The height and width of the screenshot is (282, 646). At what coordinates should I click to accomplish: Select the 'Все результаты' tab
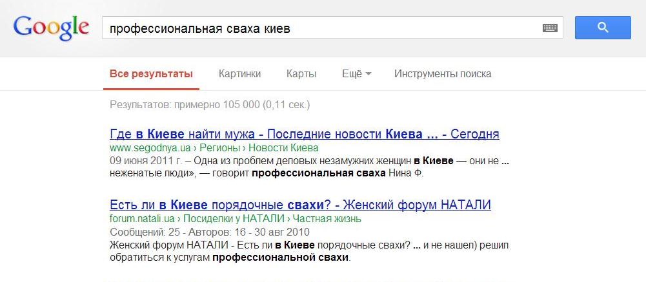(151, 74)
